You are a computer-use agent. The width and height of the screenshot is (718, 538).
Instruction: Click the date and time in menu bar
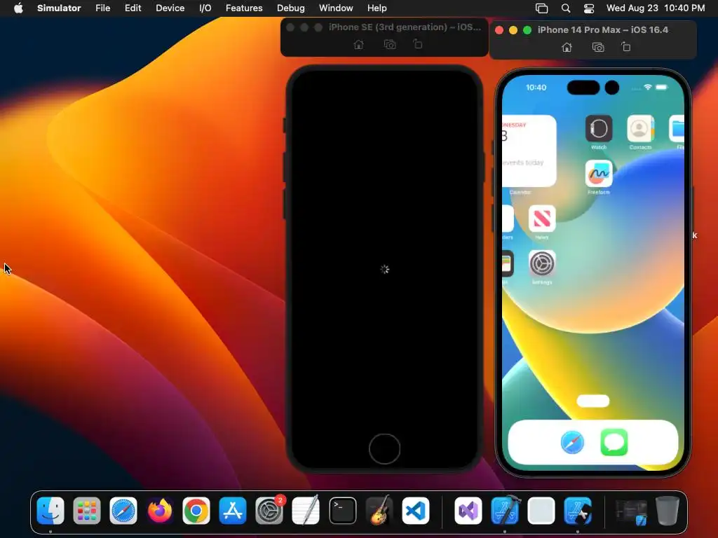[656, 8]
